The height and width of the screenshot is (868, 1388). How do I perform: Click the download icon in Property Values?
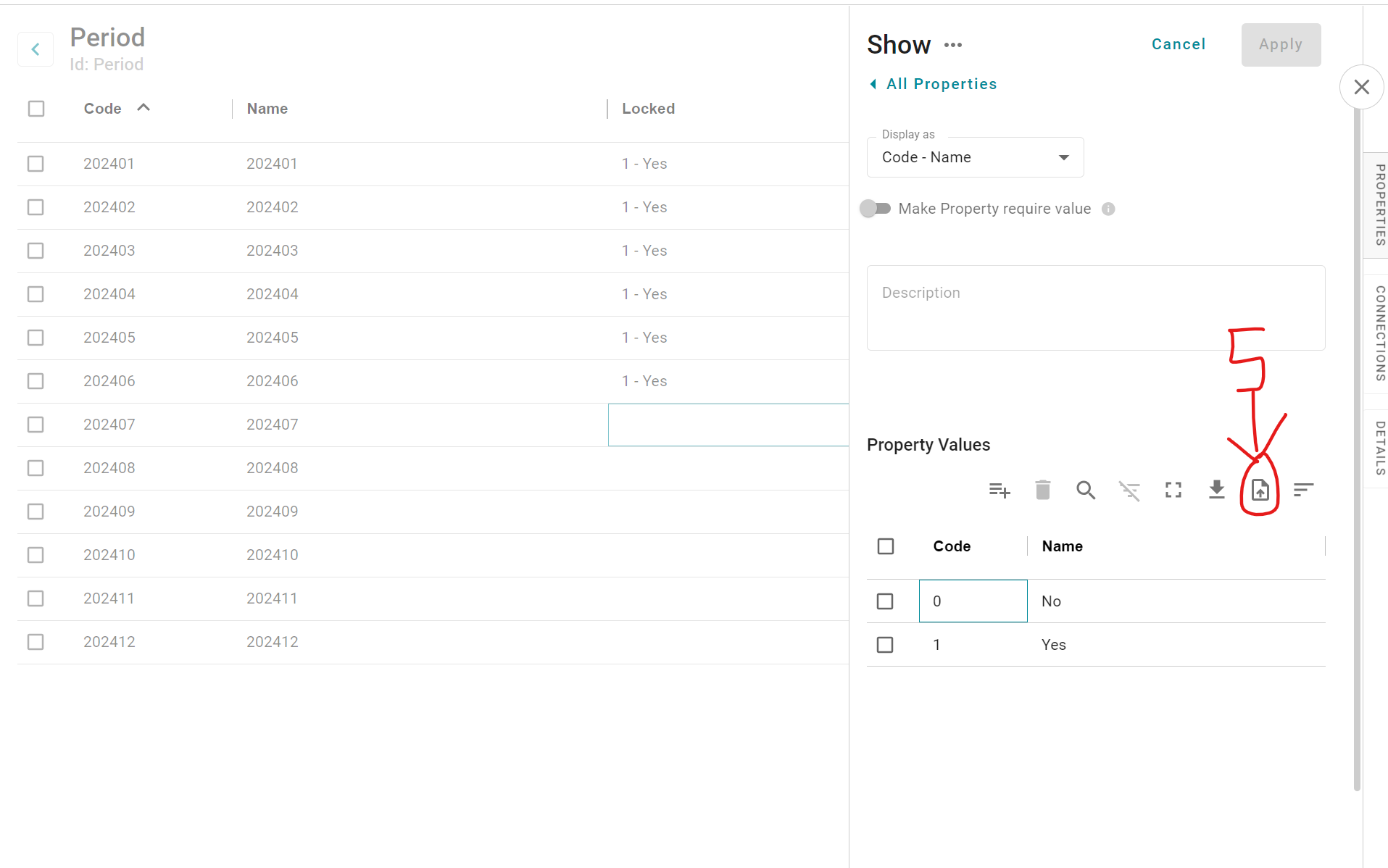[1216, 491]
